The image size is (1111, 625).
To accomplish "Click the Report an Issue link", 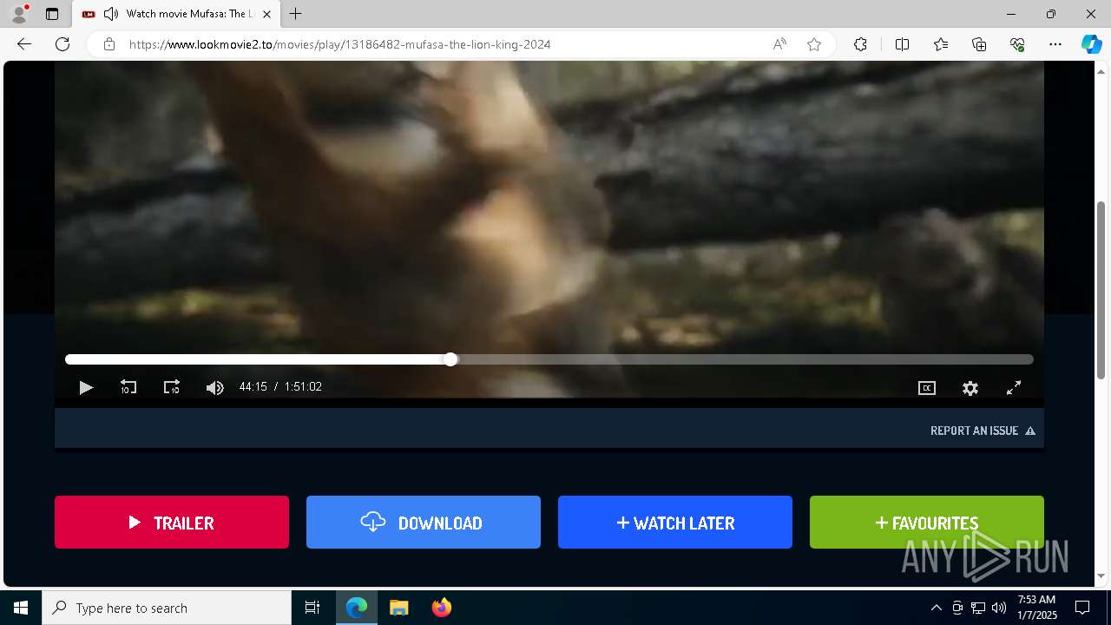I will pos(983,431).
